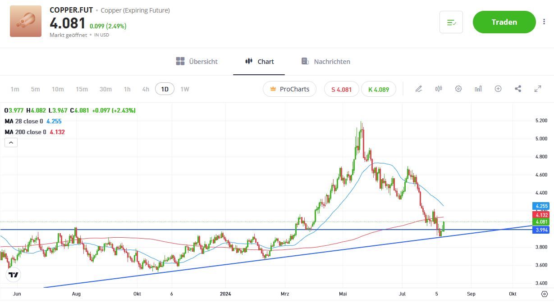
Task: Open time axis settings at bottom right
Action: coord(544,294)
